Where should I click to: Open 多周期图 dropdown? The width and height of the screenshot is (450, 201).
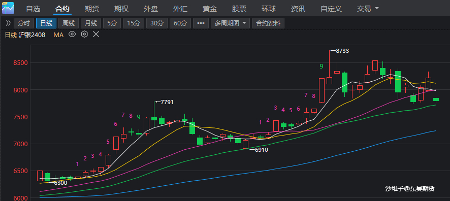click(231, 23)
